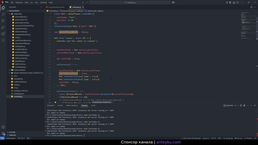Kill terminal with trash icon
The width and height of the screenshot is (258, 145).
click(244, 106)
